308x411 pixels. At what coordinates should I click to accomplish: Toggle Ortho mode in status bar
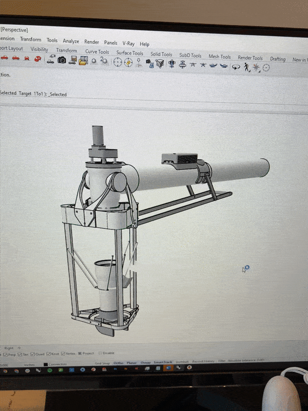point(119,363)
